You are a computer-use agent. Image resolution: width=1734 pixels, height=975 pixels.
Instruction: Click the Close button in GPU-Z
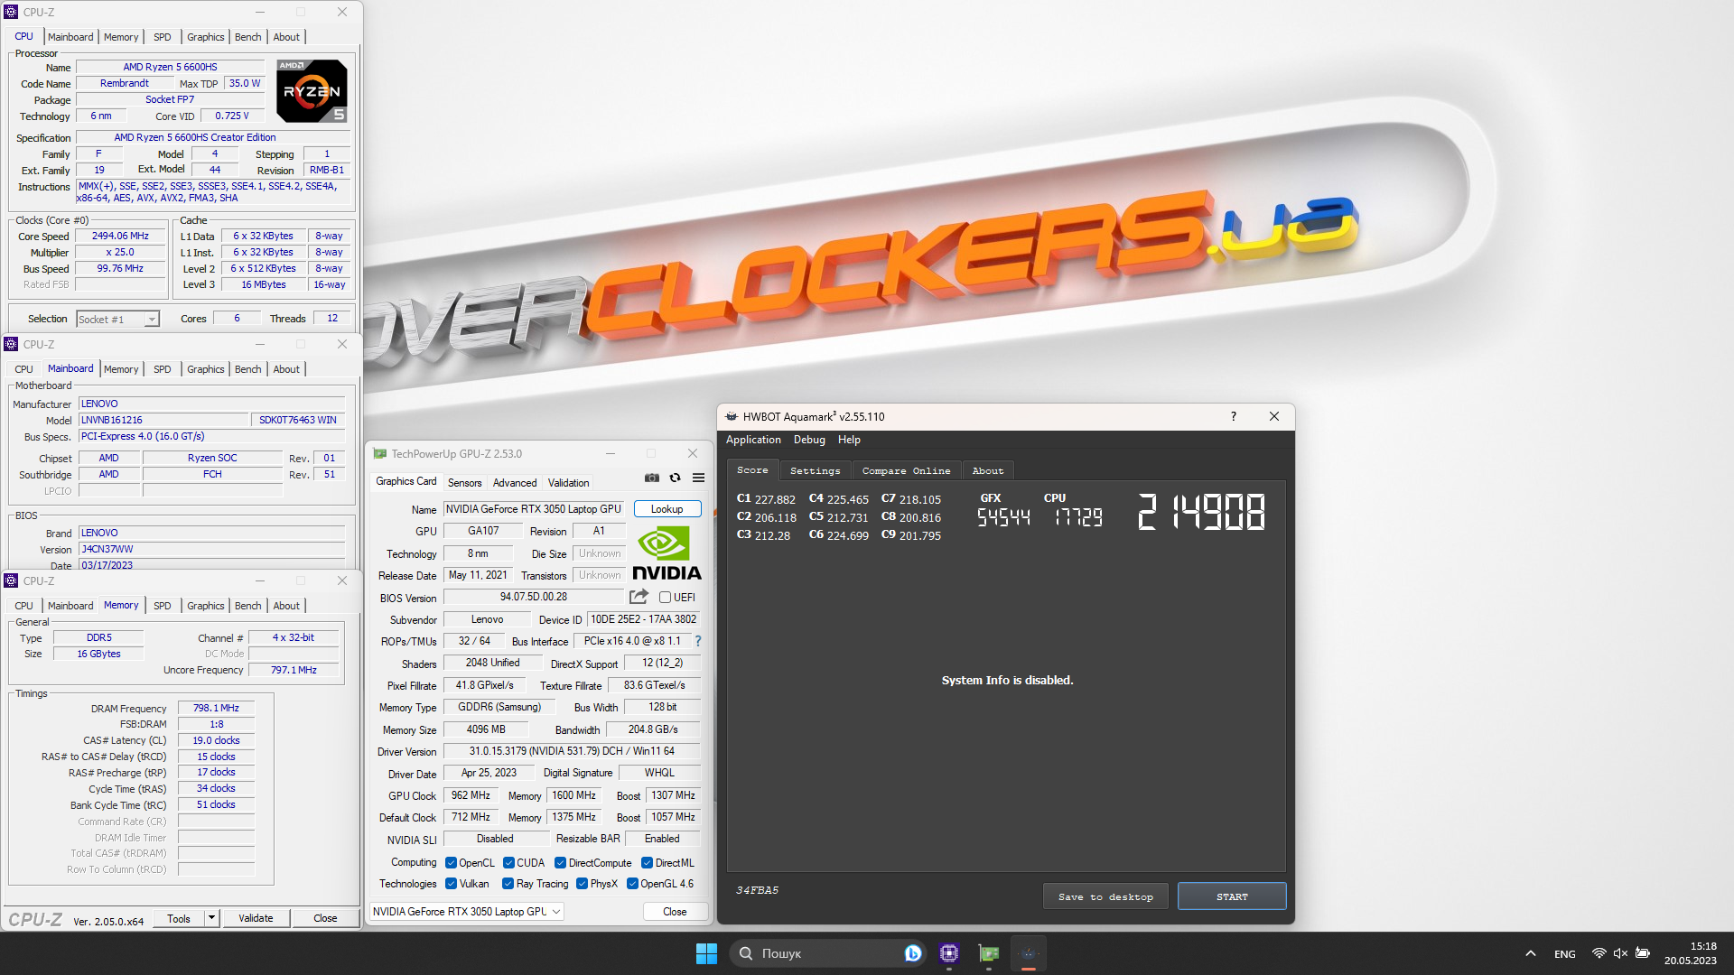pyautogui.click(x=675, y=912)
